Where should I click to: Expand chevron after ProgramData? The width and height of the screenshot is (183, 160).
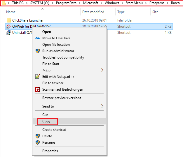coord(80,3)
